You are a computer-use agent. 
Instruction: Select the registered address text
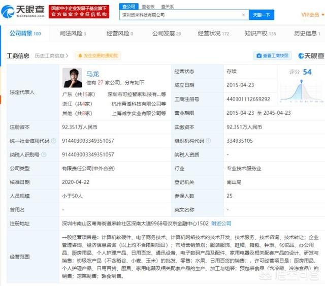coord(135,224)
